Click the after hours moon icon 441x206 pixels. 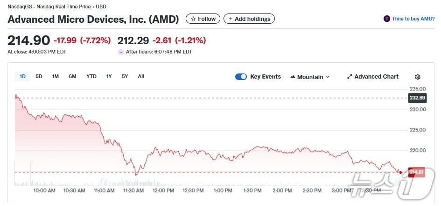pos(121,52)
